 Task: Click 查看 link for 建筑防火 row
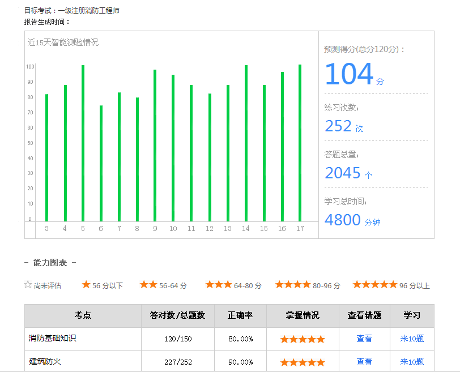(x=364, y=362)
